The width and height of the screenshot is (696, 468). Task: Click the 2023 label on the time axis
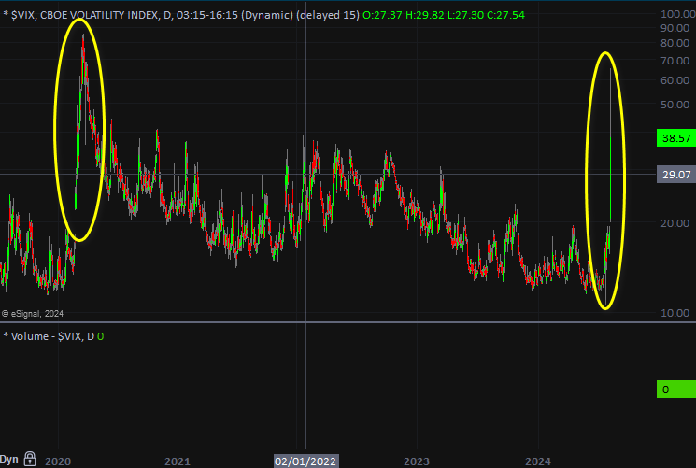[x=417, y=461]
